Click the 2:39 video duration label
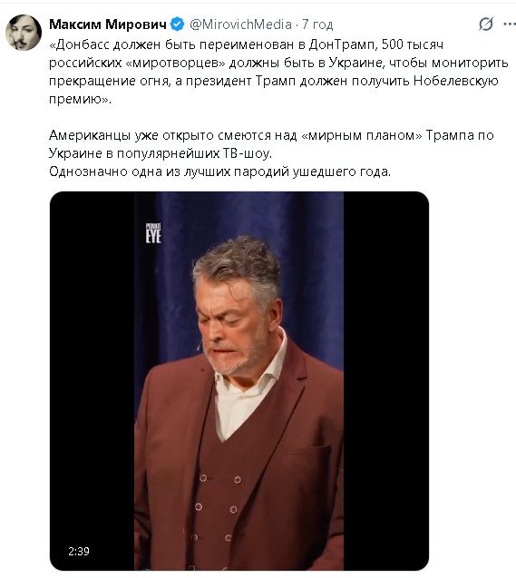Screen dimensions: 516x578 pyautogui.click(x=79, y=551)
